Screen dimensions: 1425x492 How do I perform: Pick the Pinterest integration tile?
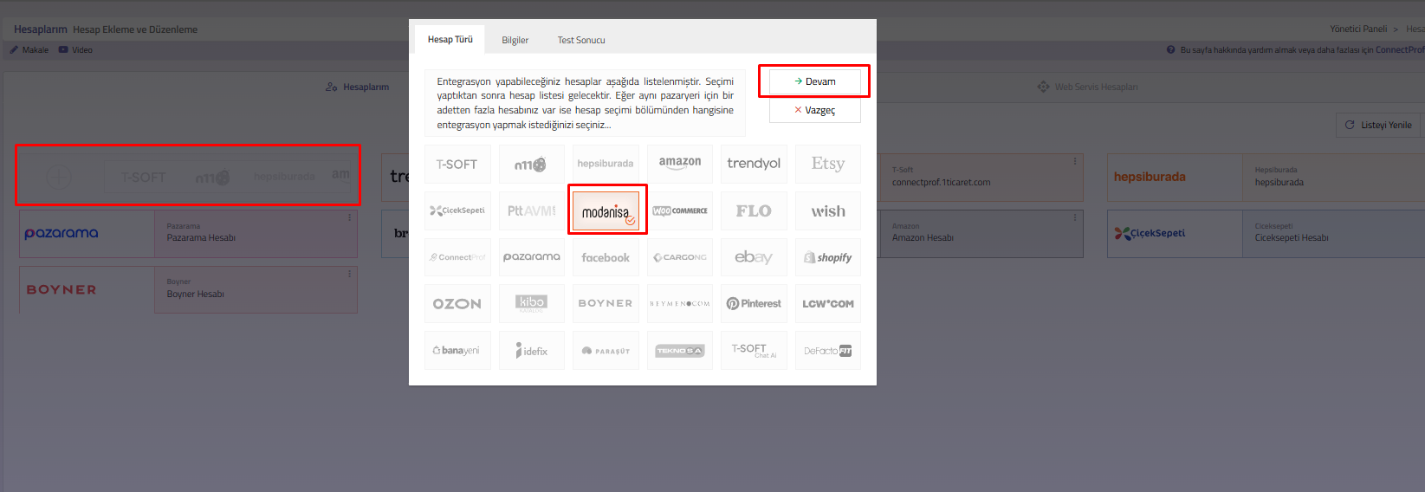point(754,304)
